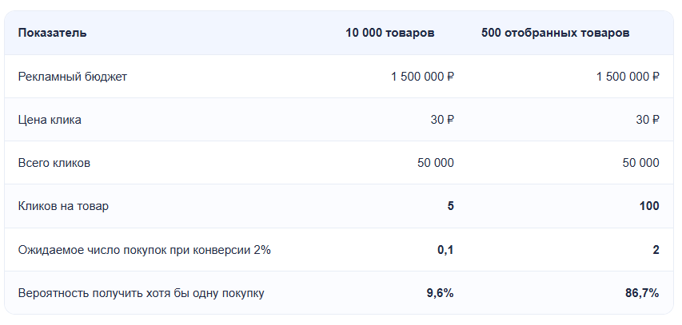Select the 86,7% probability value
The width and height of the screenshot is (682, 325).
click(x=642, y=293)
